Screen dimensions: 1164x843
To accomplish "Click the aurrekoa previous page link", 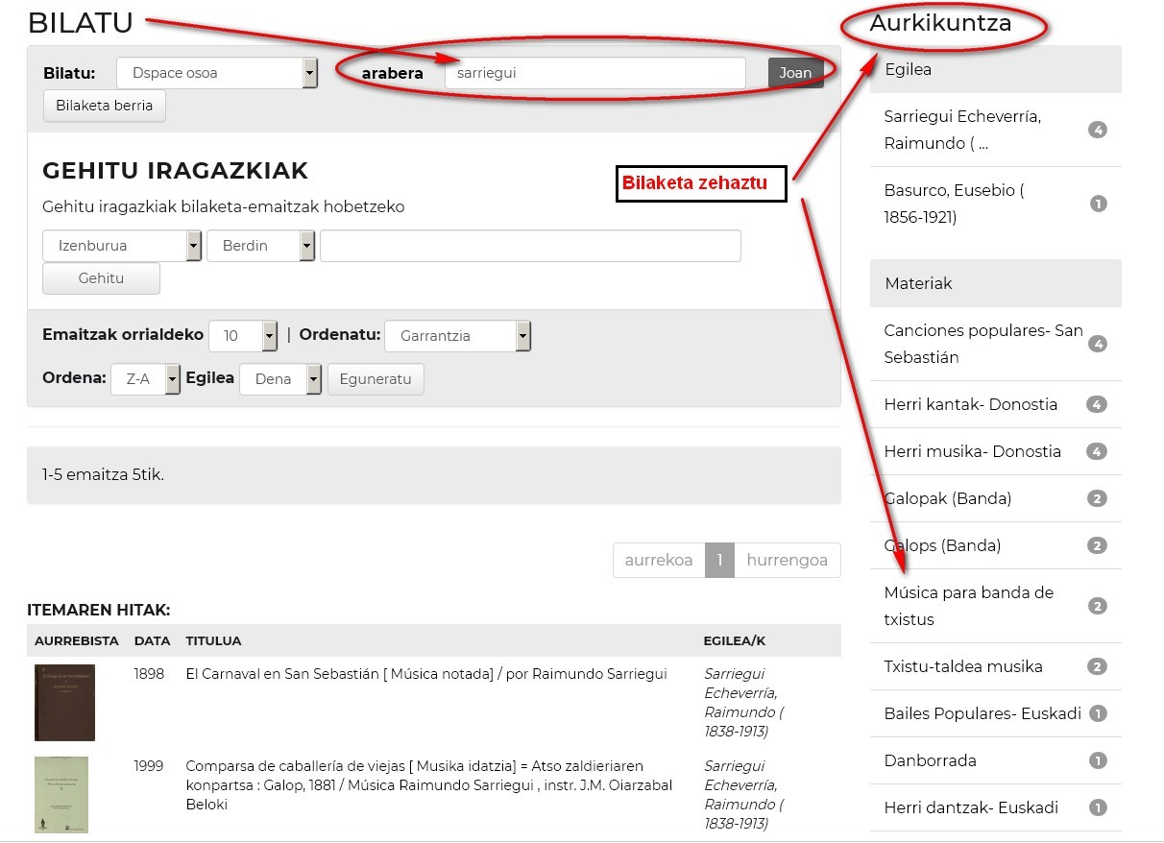I will pyautogui.click(x=659, y=561).
